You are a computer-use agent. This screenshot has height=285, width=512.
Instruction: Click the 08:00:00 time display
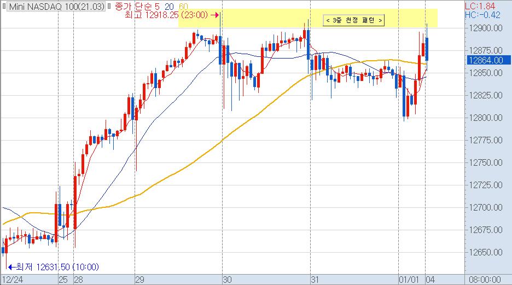point(485,280)
